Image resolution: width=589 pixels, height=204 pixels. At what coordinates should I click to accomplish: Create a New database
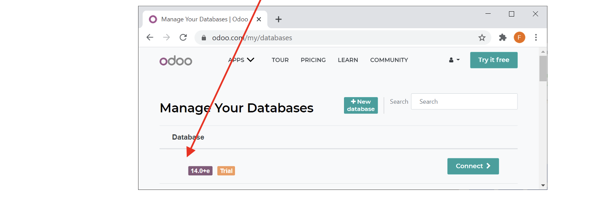click(361, 105)
